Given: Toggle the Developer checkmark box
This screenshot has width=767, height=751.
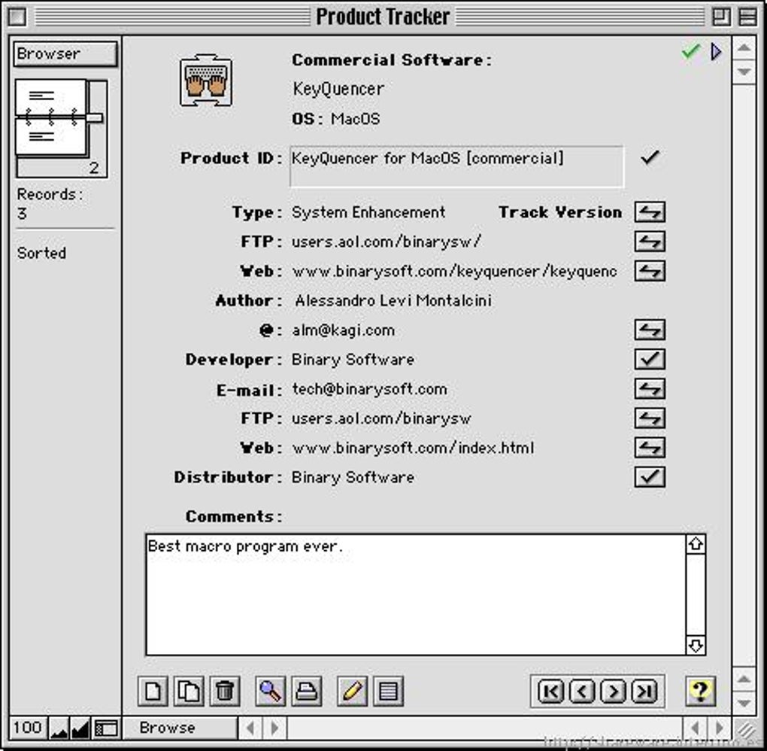Looking at the screenshot, I should pos(650,359).
